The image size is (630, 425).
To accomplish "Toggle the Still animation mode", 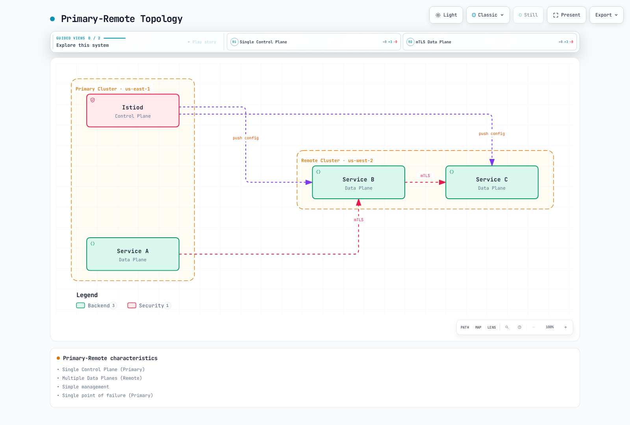I will (x=528, y=15).
